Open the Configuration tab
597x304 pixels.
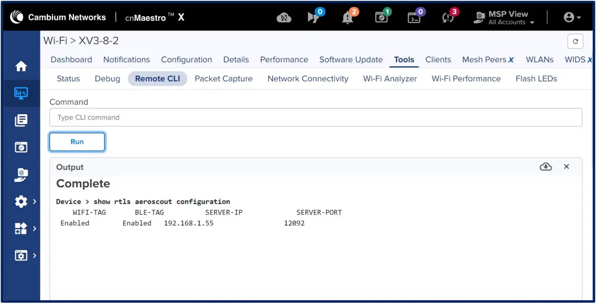coord(187,60)
